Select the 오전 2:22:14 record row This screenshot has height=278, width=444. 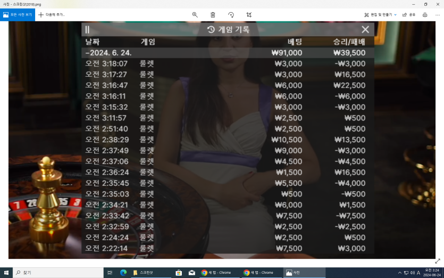228,249
